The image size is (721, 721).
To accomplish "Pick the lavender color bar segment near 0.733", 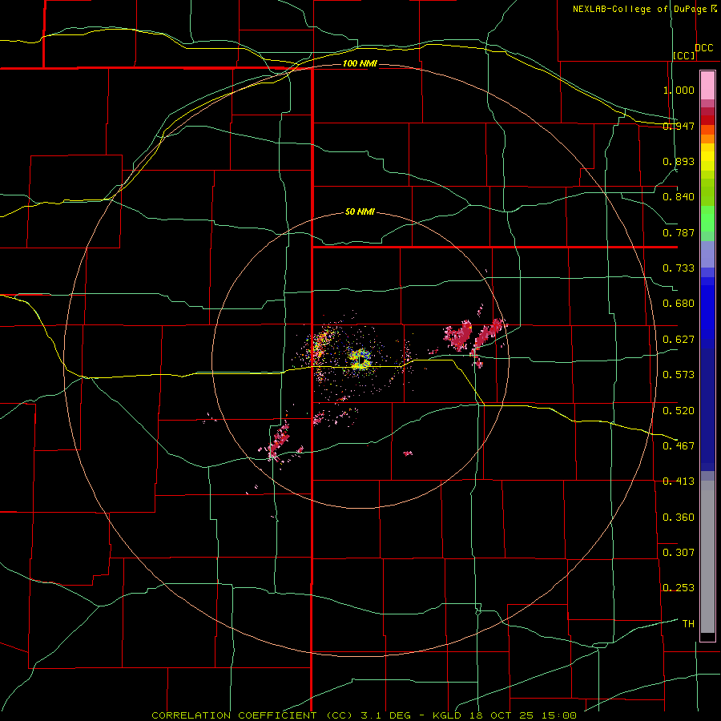I will pyautogui.click(x=707, y=254).
